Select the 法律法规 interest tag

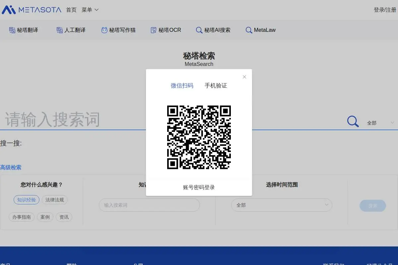[55, 200]
